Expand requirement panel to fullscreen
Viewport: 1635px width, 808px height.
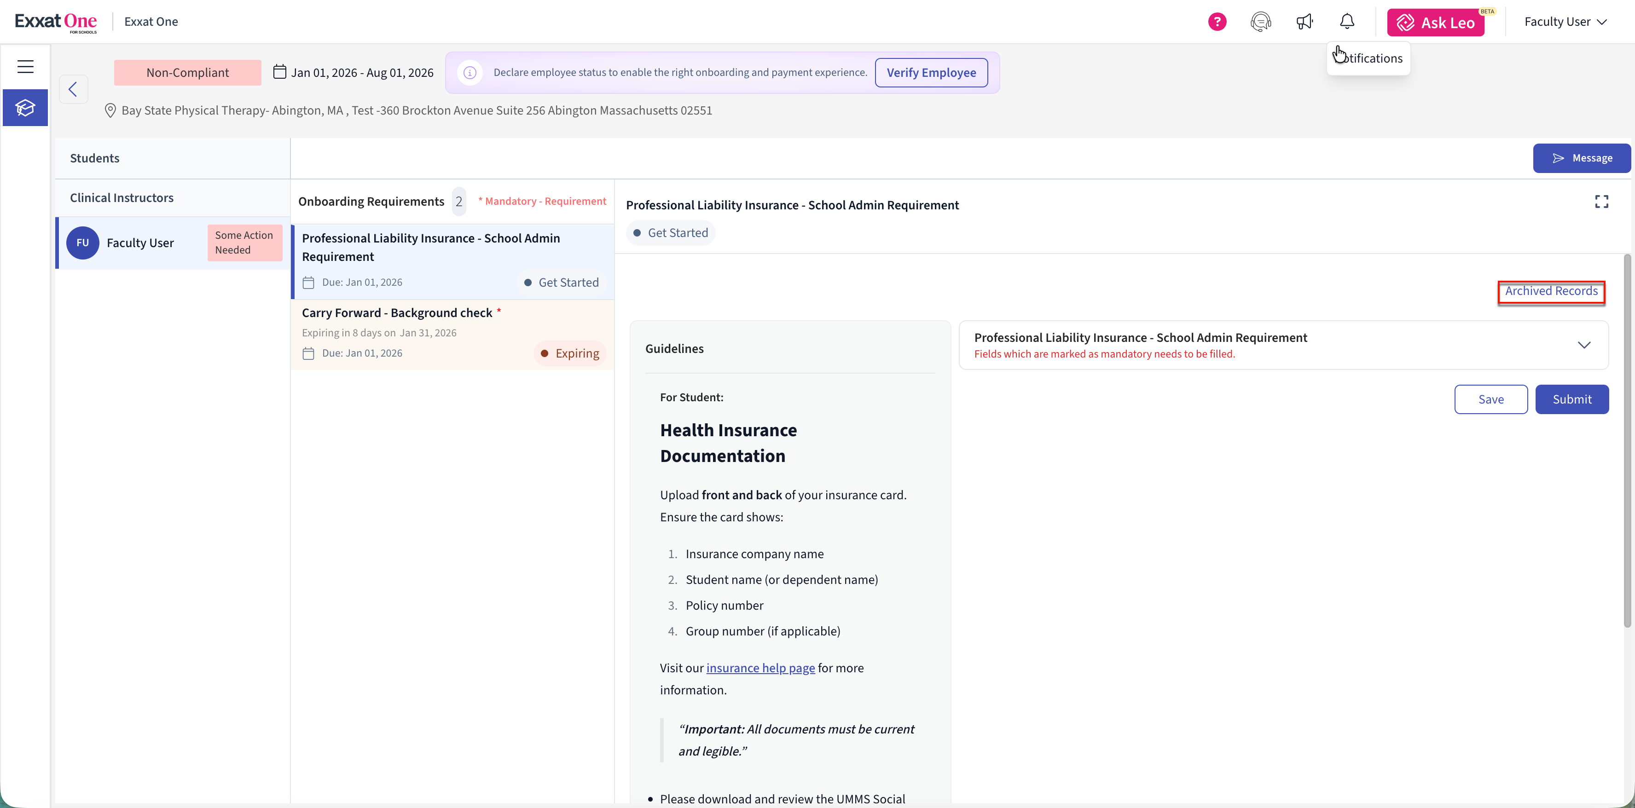click(1601, 202)
